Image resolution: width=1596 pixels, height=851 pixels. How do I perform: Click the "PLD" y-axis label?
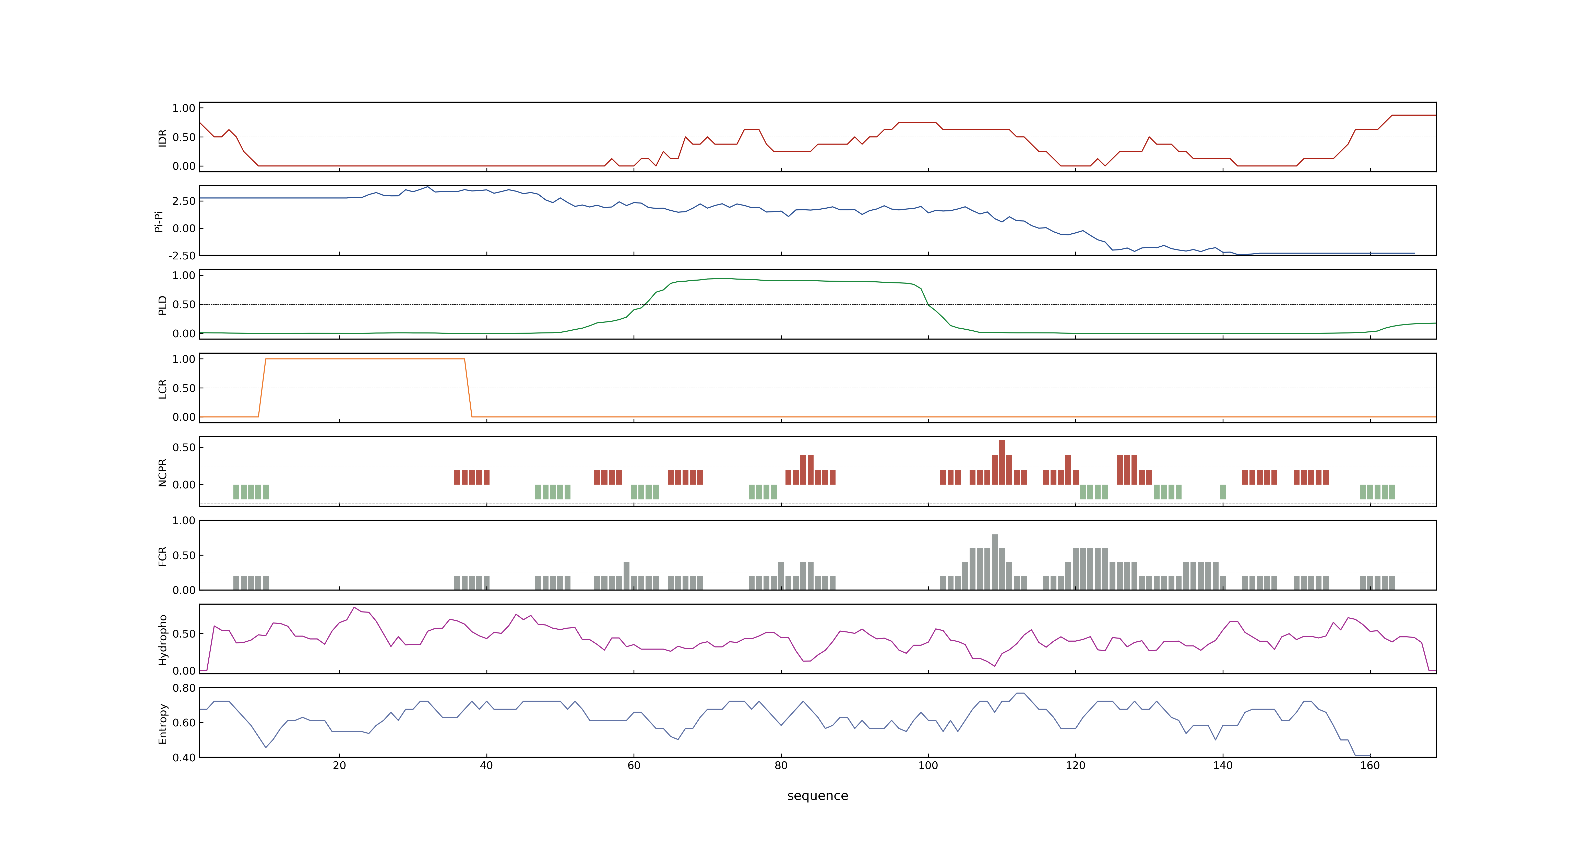coord(163,305)
